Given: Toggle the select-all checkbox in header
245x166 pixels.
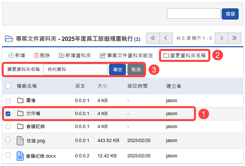Looking at the screenshot, I should point(8,86).
